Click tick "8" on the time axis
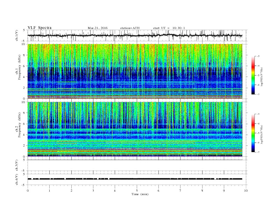This screenshot has height=214, width=277. click(202, 191)
